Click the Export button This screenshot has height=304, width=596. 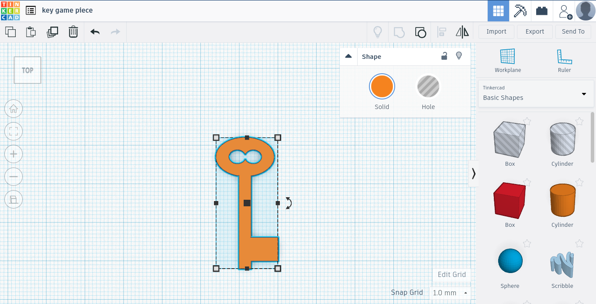pyautogui.click(x=535, y=31)
